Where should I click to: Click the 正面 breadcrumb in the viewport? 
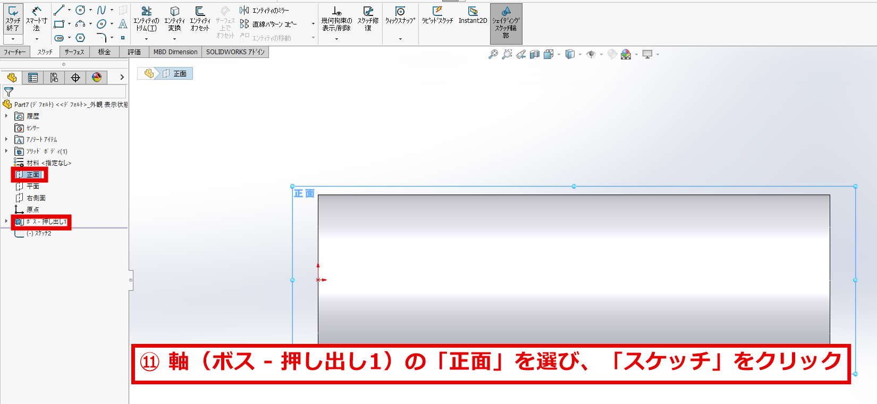coord(175,74)
